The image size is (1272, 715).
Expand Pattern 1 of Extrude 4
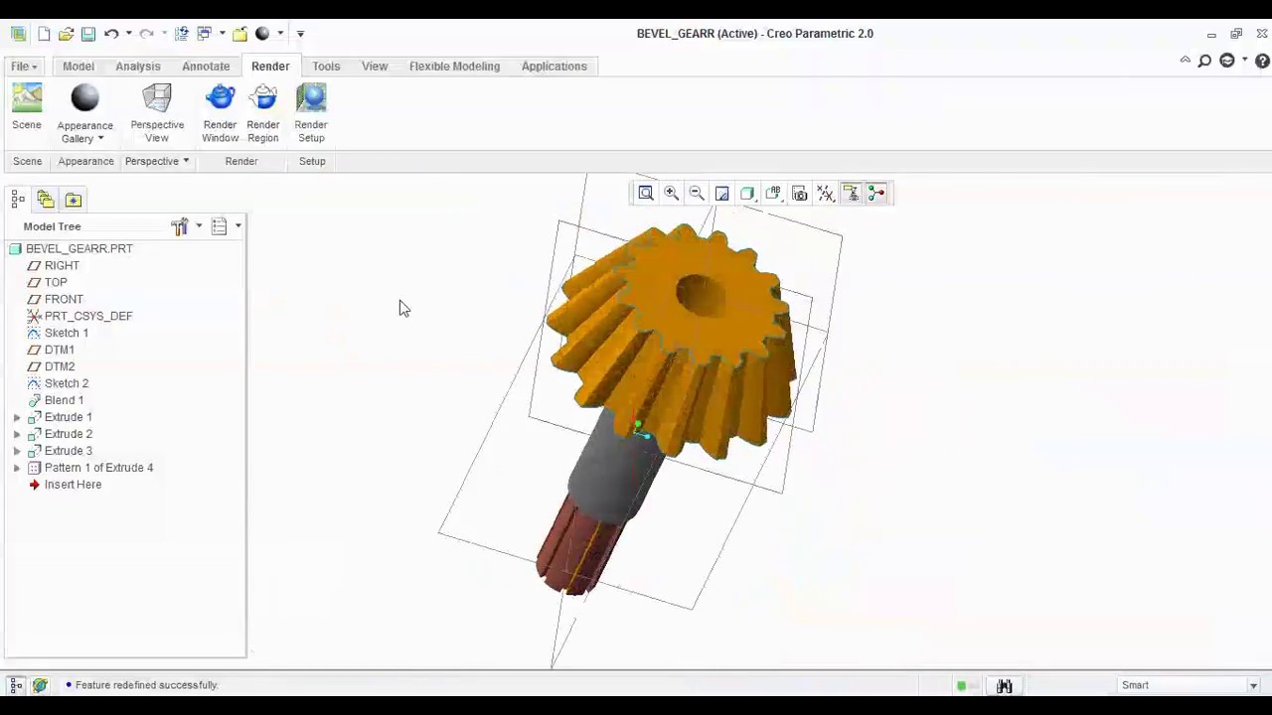17,468
